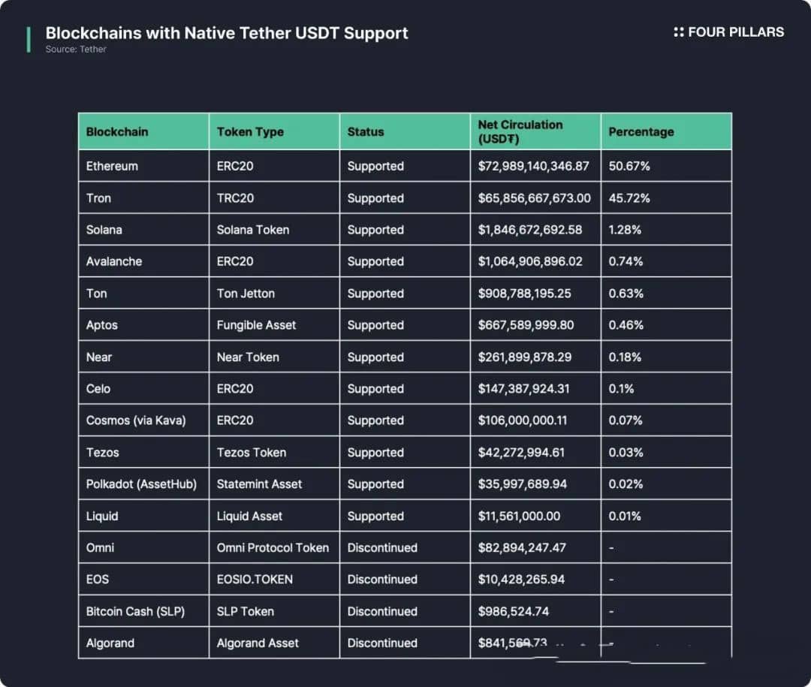Select the Ethereum blockchain cell
The height and width of the screenshot is (687, 811).
click(x=112, y=166)
